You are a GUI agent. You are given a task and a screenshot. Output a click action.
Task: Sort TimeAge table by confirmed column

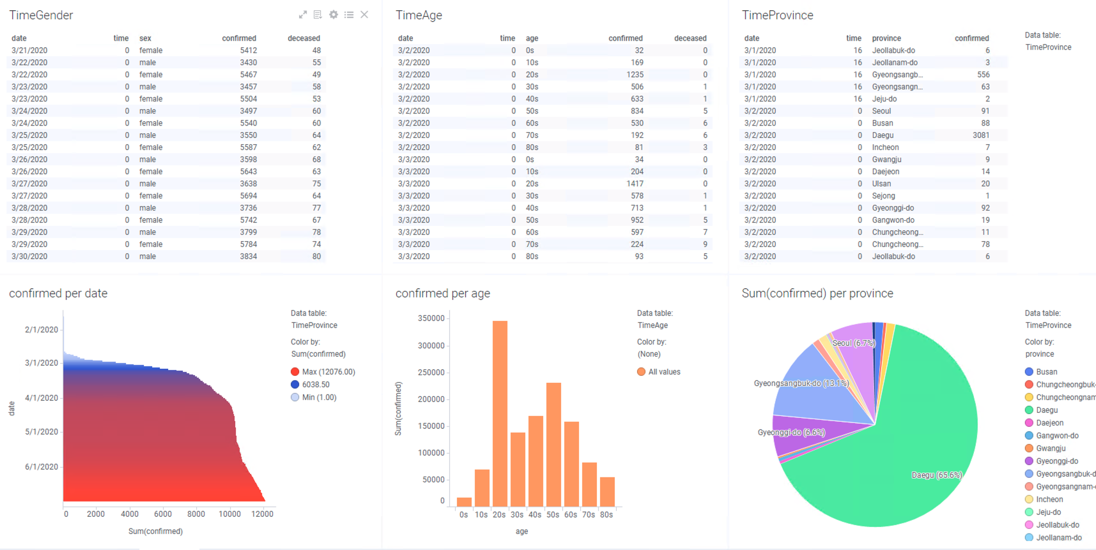(626, 38)
